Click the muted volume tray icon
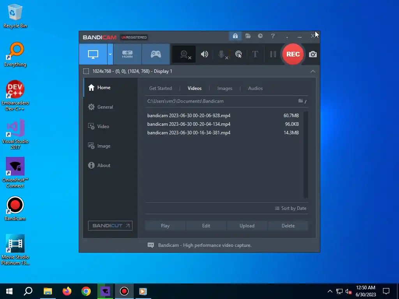This screenshot has height=299, width=399. tap(349, 291)
